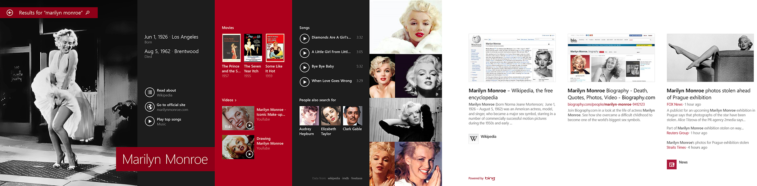Viewport: 757px width, 186px height.
Task: Play the Bye Bye Baby song
Action: tap(304, 67)
